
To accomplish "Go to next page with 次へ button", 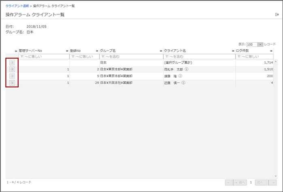I will (x=261, y=182).
